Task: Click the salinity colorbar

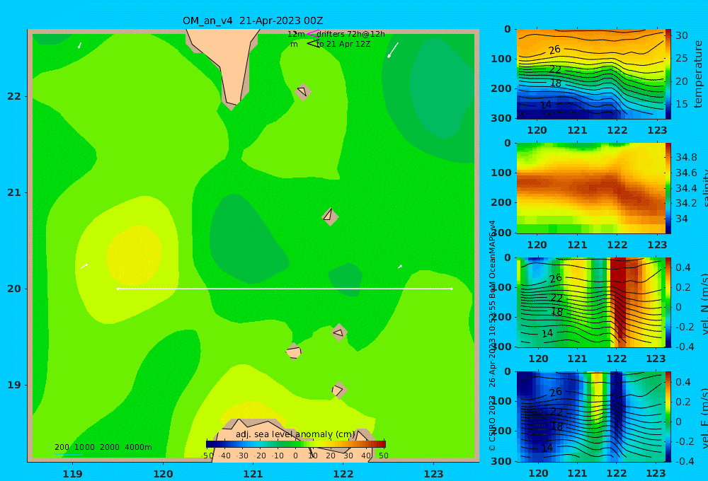Action: pyautogui.click(x=668, y=188)
